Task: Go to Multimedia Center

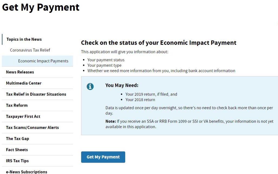Action: 24,83
